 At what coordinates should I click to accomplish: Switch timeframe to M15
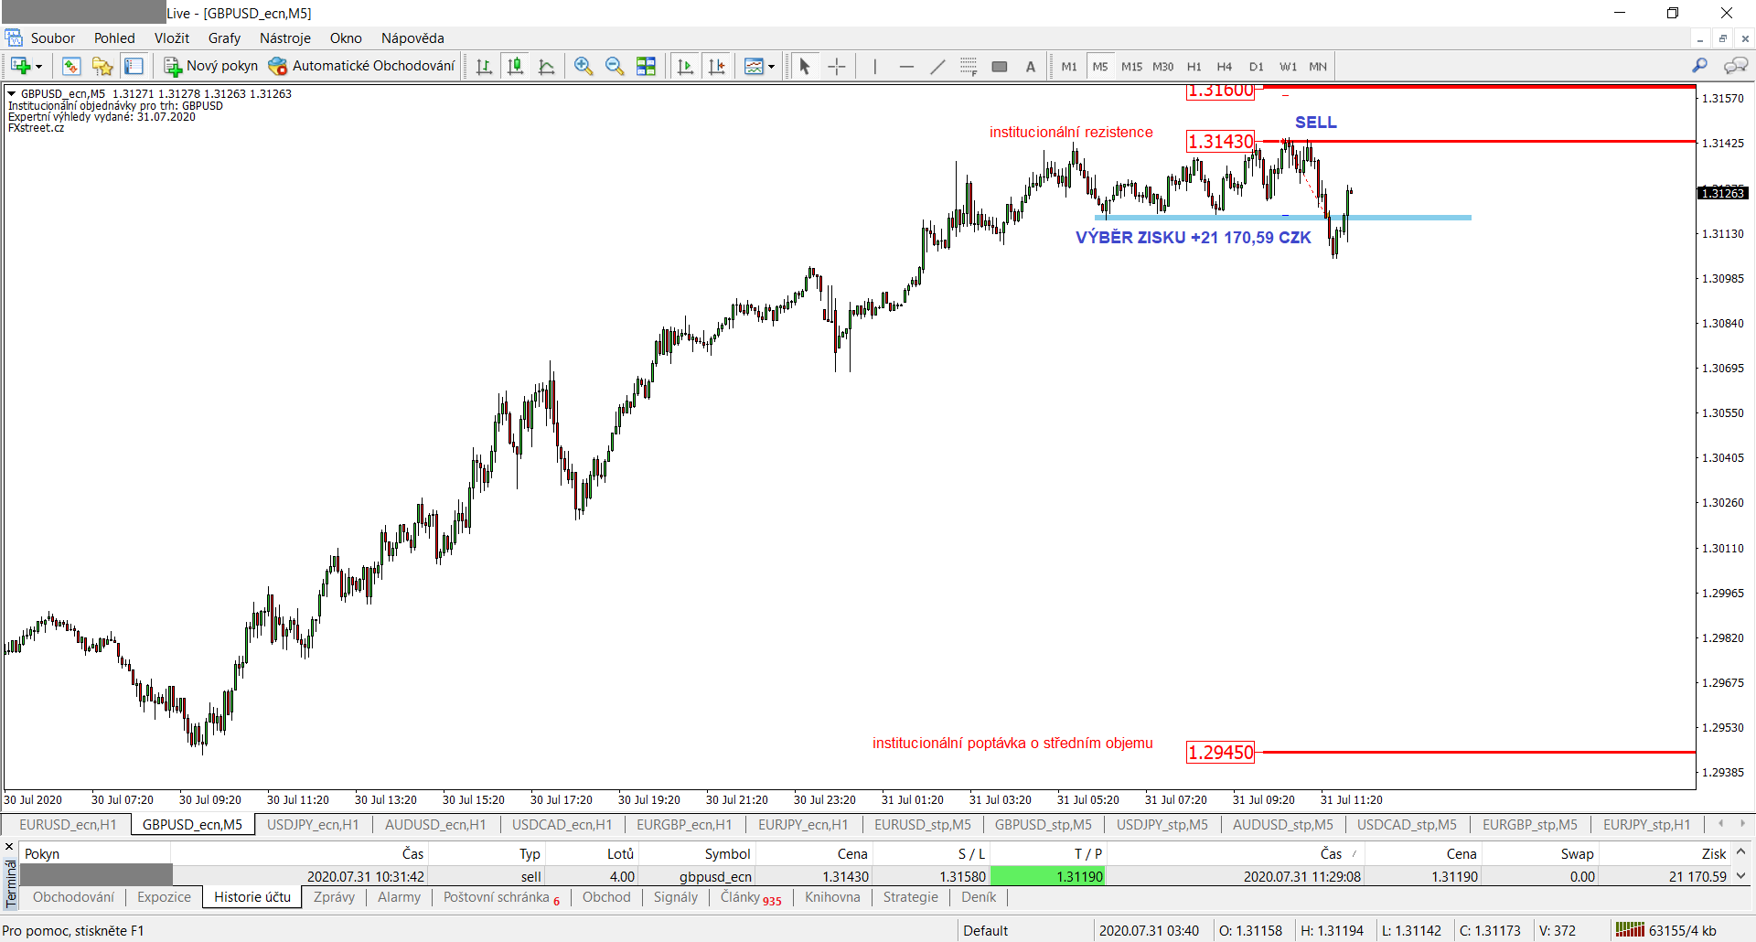click(1131, 67)
